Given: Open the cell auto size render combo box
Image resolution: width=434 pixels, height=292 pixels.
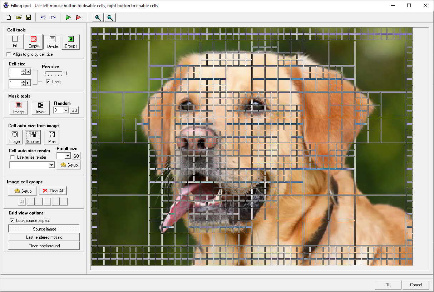Looking at the screenshot, I should coord(53,165).
